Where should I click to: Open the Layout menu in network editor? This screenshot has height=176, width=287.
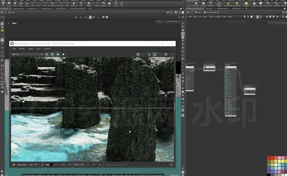(x=218, y=17)
